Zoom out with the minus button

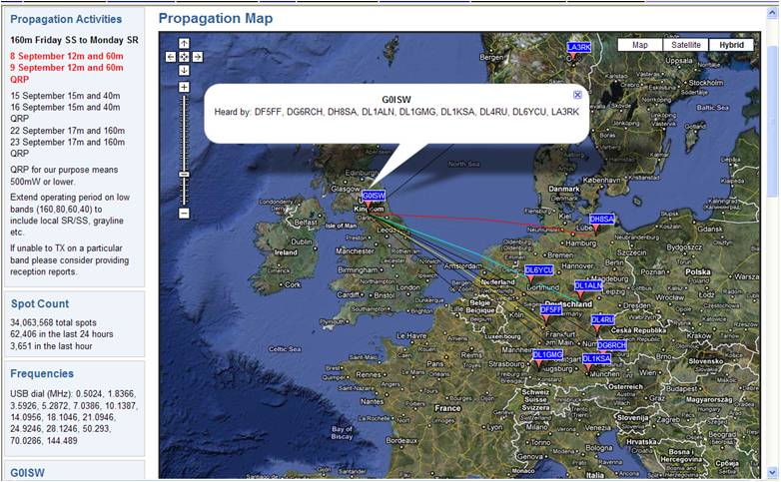[x=184, y=214]
